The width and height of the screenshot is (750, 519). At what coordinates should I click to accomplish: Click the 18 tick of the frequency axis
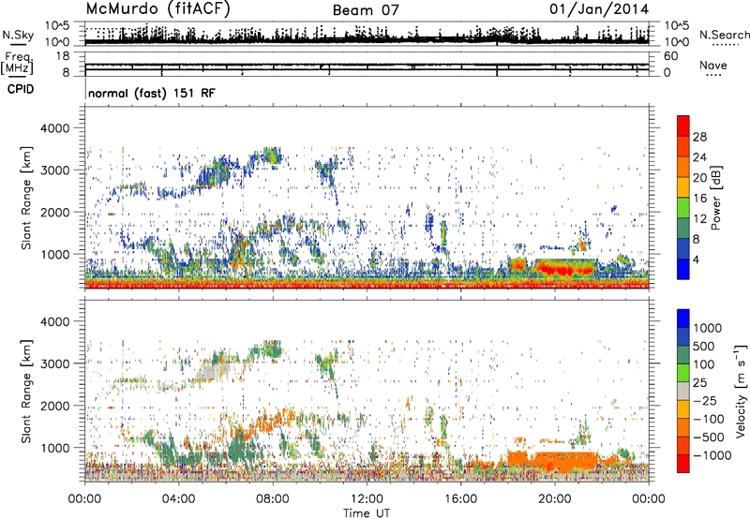pos(63,56)
